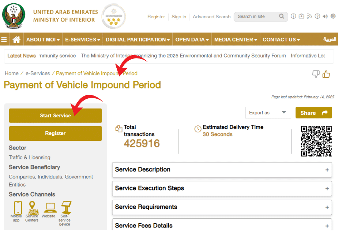Viewport: 346px width, 241px height.
Task: Click the home icon in navigation bar
Action: coord(16,39)
